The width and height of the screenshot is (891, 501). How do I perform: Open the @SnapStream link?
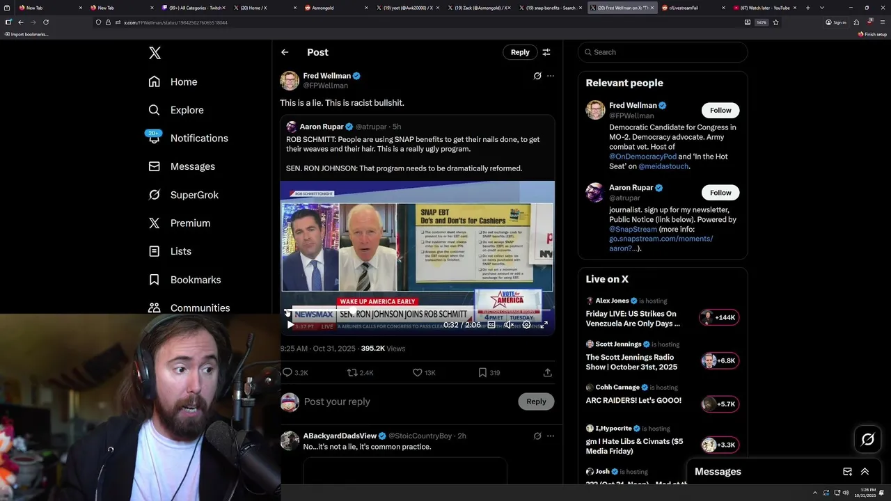click(633, 229)
